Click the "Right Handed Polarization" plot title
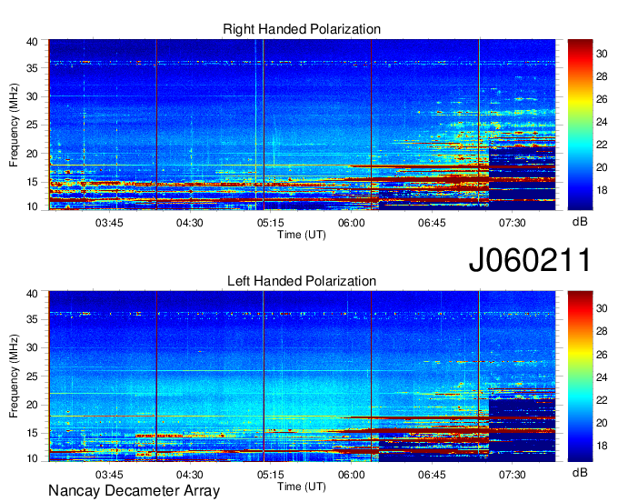Image resolution: width=618 pixels, height=502 pixels. tap(302, 29)
